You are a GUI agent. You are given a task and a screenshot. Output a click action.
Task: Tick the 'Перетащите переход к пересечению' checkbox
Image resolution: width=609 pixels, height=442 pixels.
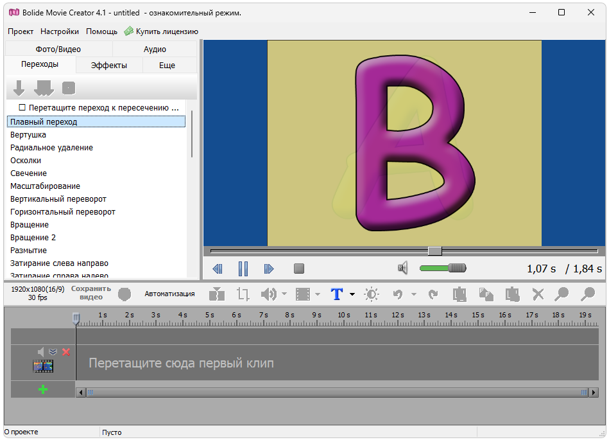[x=22, y=107]
